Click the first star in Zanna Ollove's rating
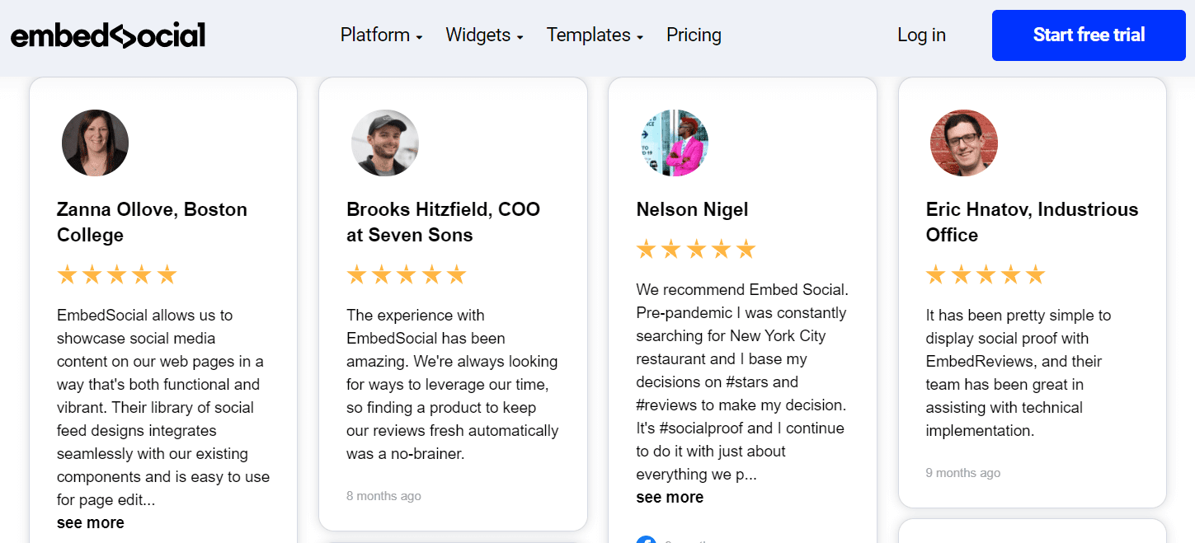The height and width of the screenshot is (543, 1195). (66, 274)
